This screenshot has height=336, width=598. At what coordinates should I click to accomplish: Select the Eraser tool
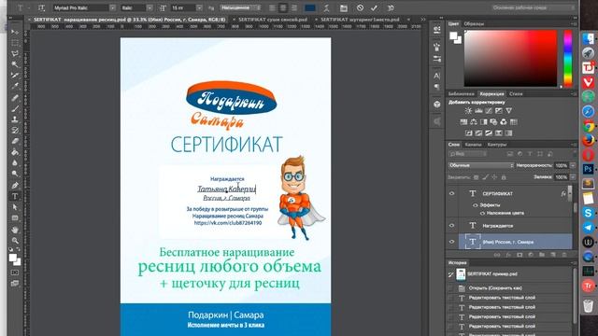15,141
